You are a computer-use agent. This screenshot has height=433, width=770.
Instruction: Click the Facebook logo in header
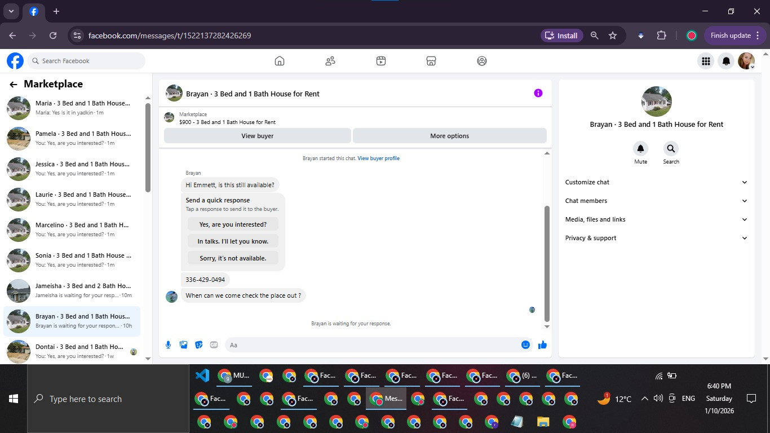(15, 61)
